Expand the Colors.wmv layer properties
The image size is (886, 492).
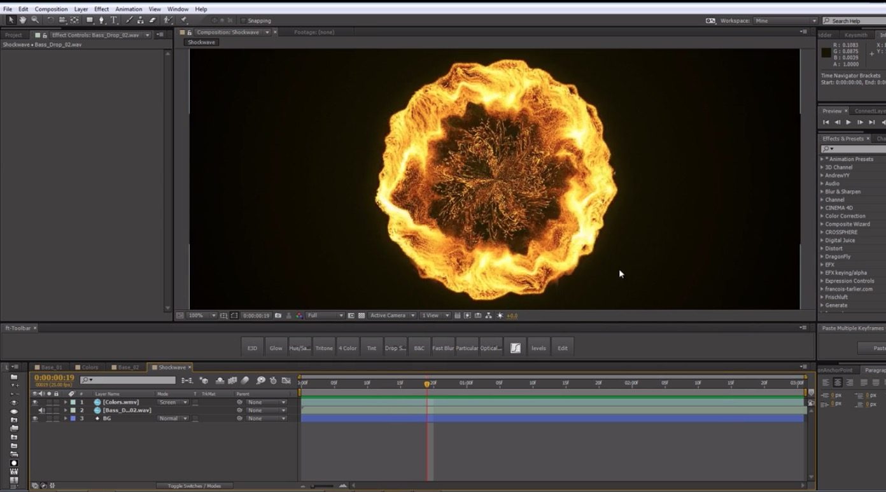tap(66, 402)
